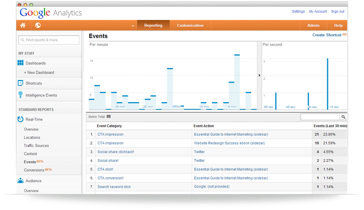Open Essential Guide action in row 1
Image resolution: width=364 pixels, height=210 pixels.
[231, 134]
